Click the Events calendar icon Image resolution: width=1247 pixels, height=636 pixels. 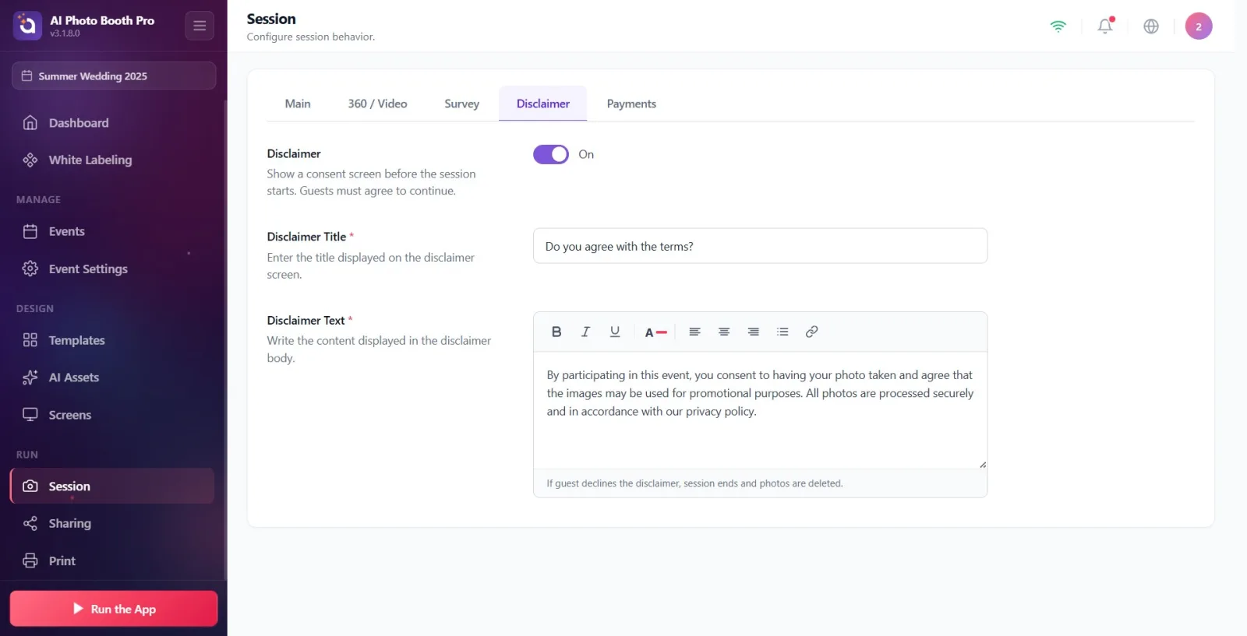30,231
